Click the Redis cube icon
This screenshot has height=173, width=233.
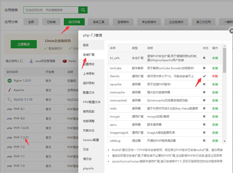click(64, 61)
